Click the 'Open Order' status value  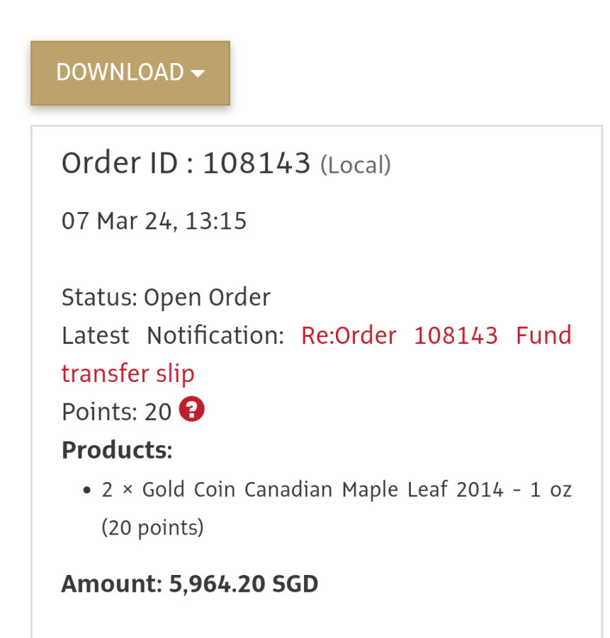pos(207,297)
